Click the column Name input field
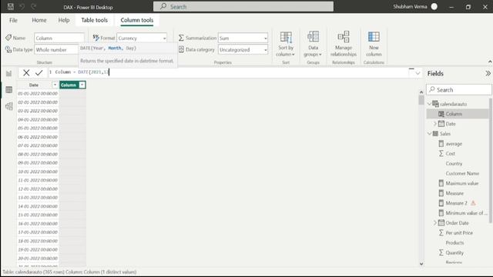Viewport: 493px width, 277px height. point(59,38)
